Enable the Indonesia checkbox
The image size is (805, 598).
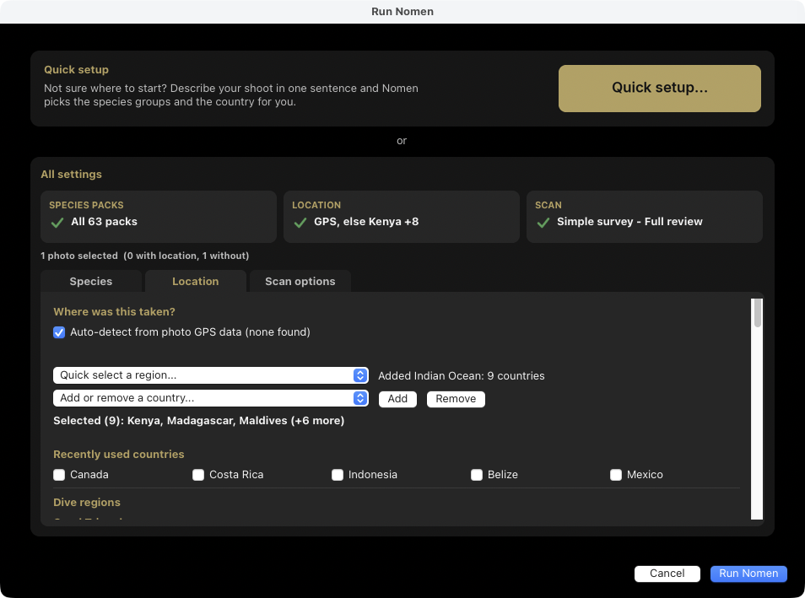(338, 475)
